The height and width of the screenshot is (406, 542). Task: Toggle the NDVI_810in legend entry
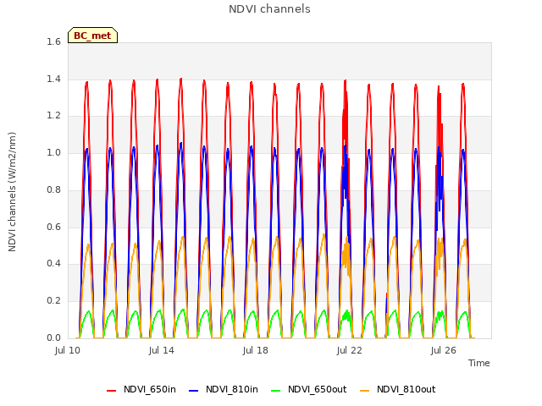224,390
